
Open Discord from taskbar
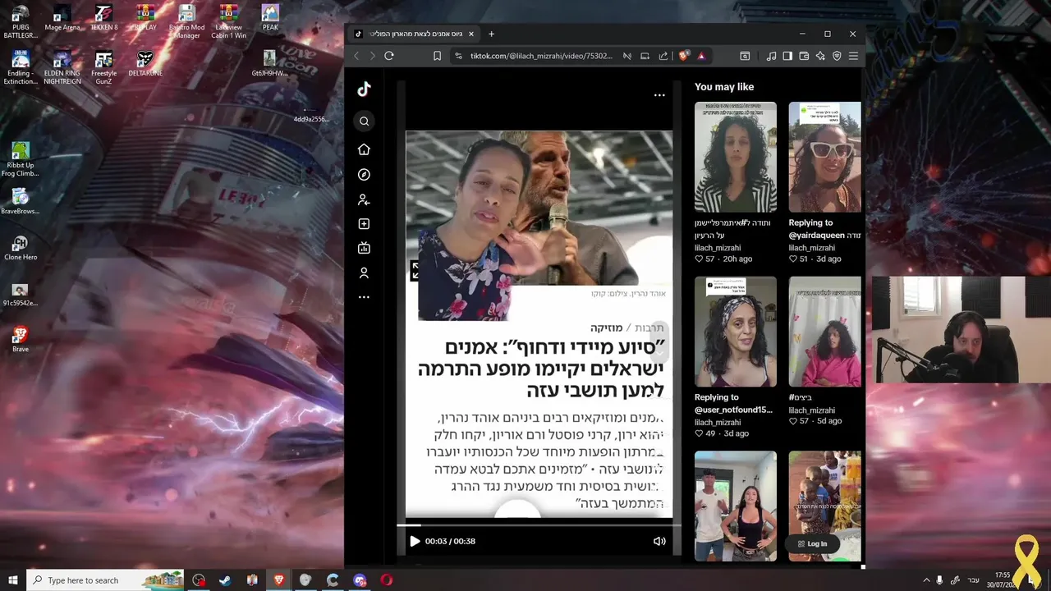tap(360, 580)
